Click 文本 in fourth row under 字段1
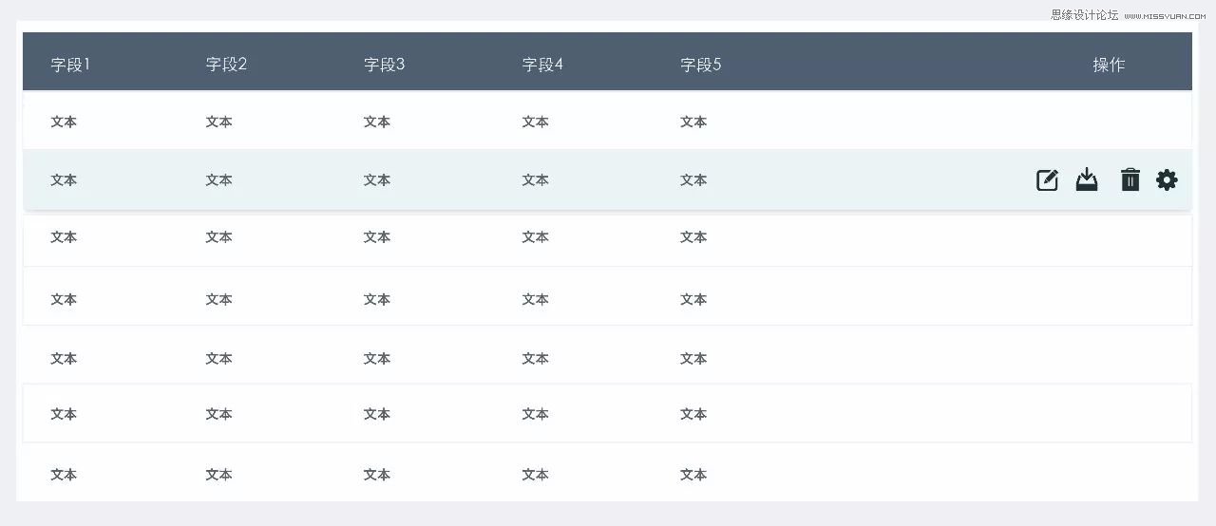Screen dimensions: 1216x526 [x=64, y=299]
